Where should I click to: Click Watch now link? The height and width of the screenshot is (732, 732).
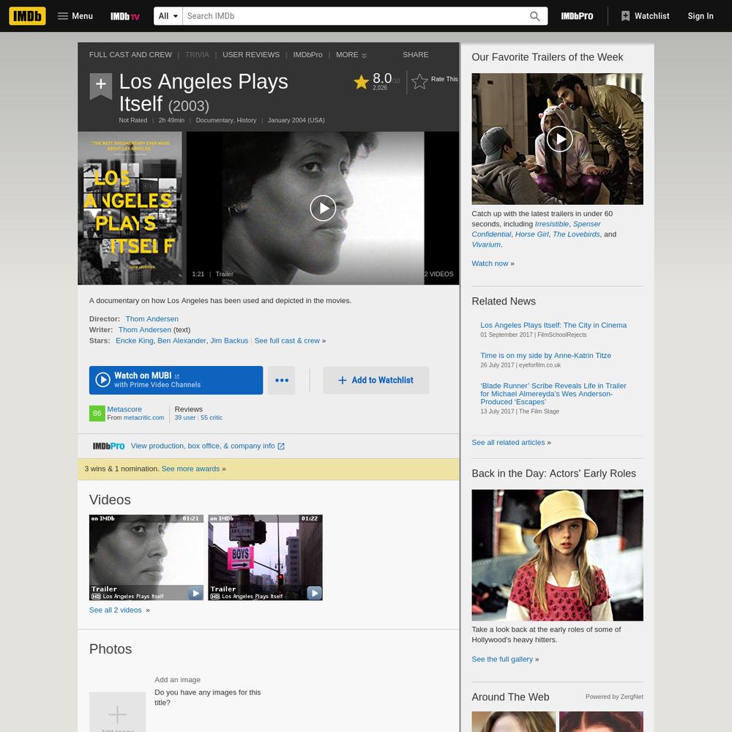tap(490, 264)
